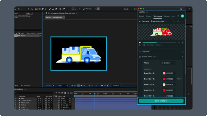Screen dimensions: 207x116
Task: Select the Eraser tool
Action: 56,9
